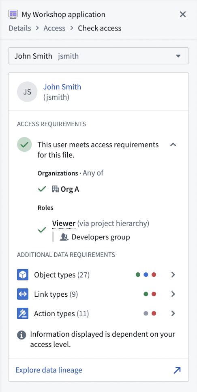Click the red dot in Link types row

click(x=154, y=294)
